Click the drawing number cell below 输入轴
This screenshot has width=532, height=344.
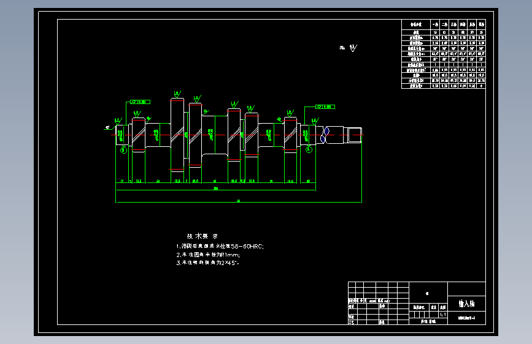466,318
